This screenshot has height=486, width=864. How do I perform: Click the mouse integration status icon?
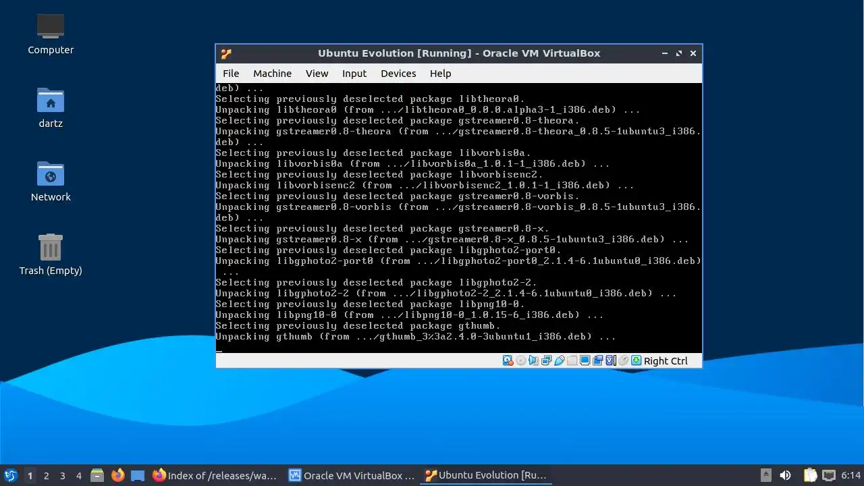click(x=624, y=360)
